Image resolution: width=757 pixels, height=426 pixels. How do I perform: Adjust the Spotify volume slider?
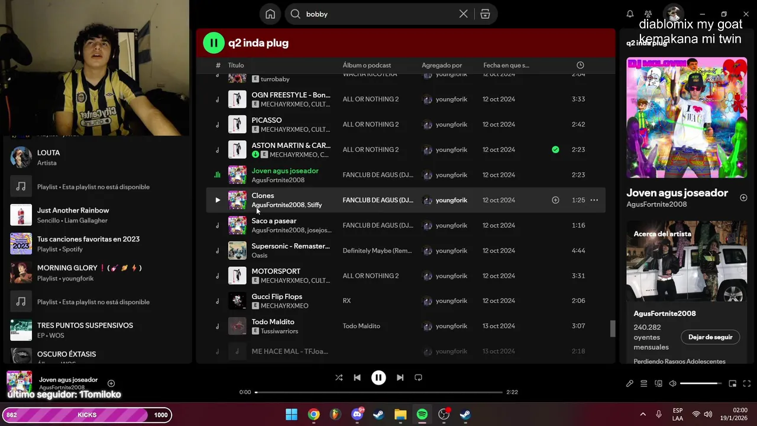[x=701, y=383]
